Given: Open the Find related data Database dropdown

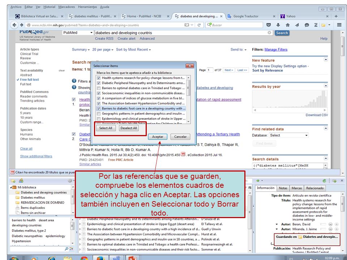Looking at the screenshot, I should click(x=288, y=135).
